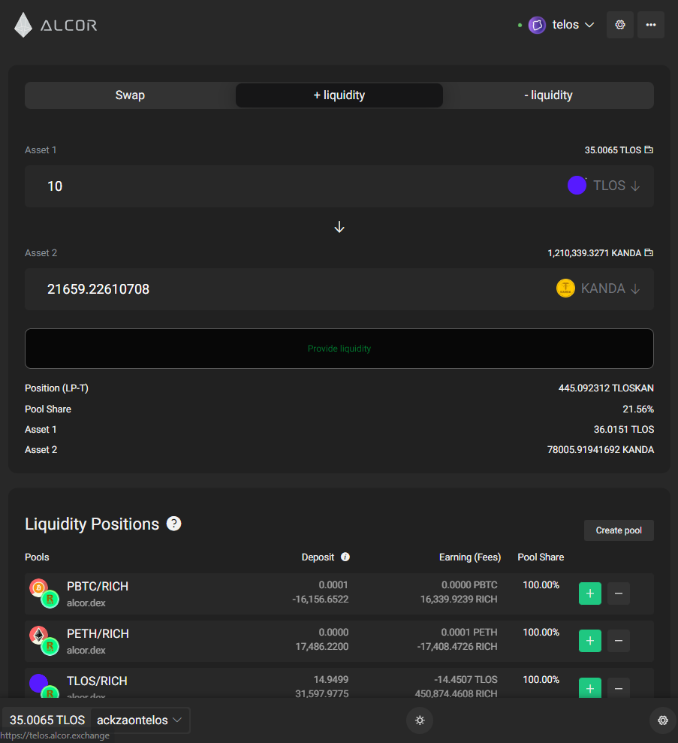Image resolution: width=678 pixels, height=743 pixels.
Task: Click the -17,408.4726 RICH earning value
Action: click(457, 646)
